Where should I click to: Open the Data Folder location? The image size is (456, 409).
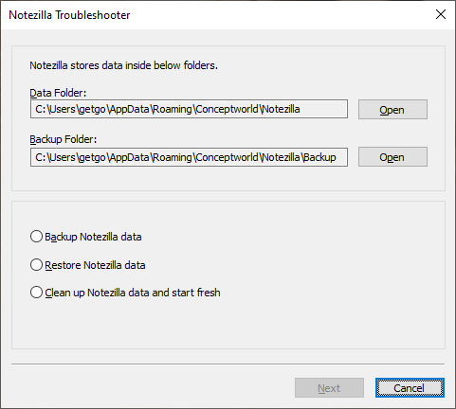click(x=392, y=110)
